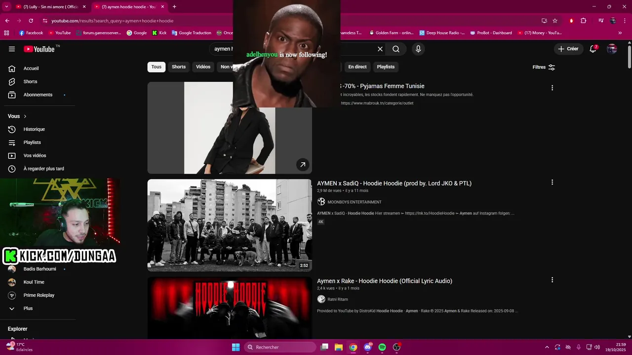Click the magnifier search button
The width and height of the screenshot is (632, 355).
point(396,49)
